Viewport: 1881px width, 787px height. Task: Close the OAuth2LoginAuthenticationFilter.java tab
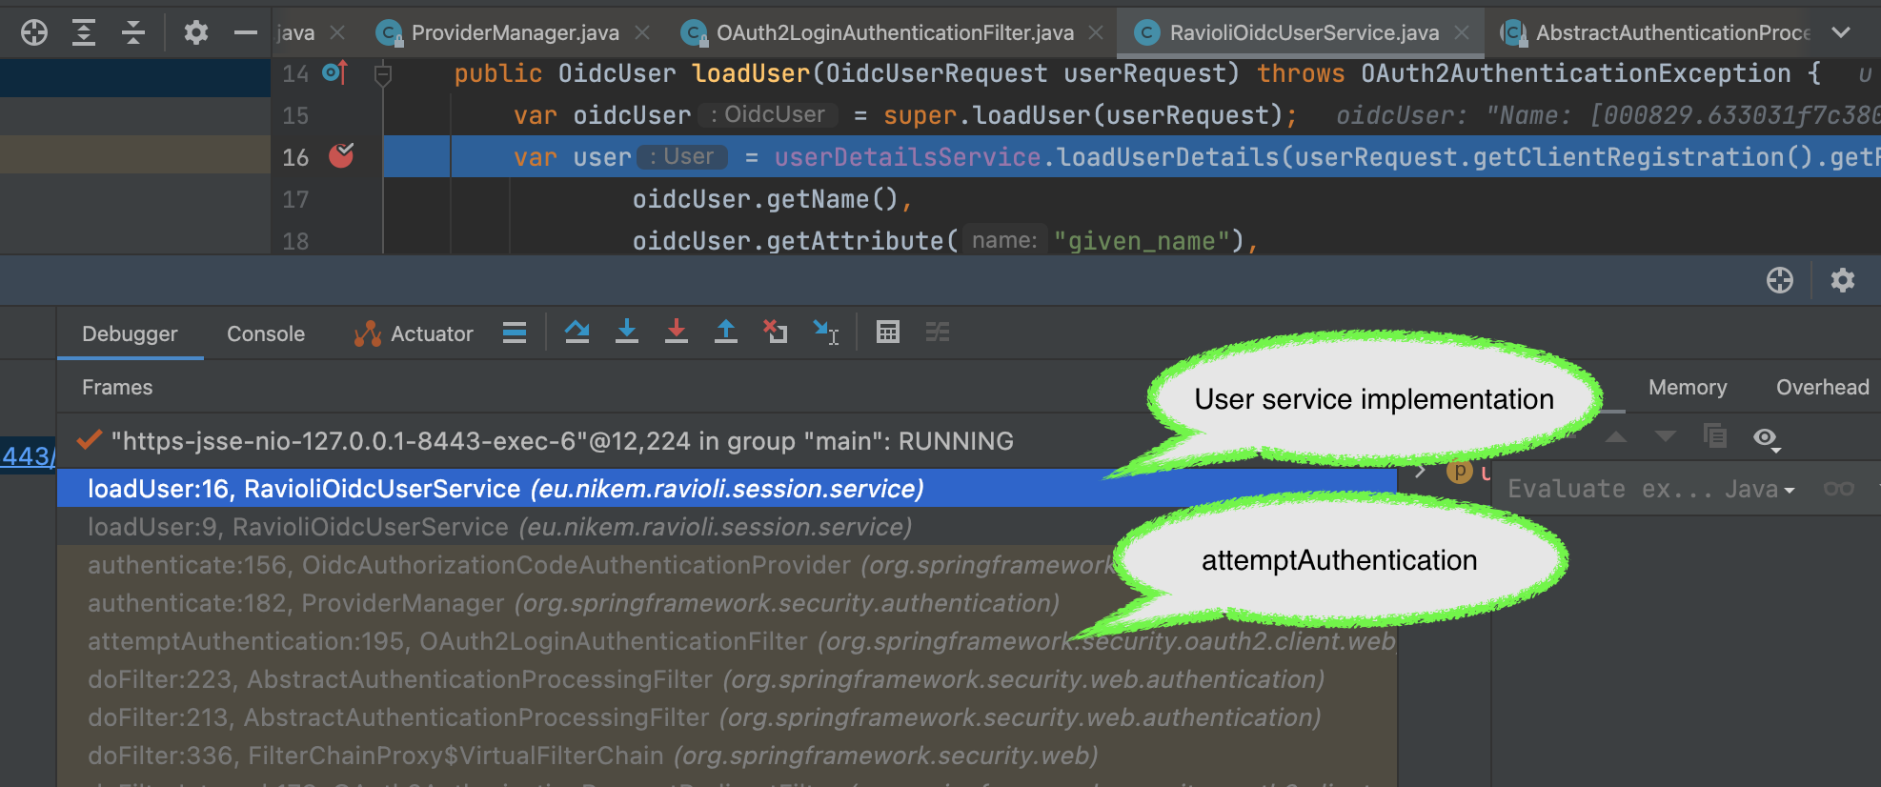(1096, 32)
